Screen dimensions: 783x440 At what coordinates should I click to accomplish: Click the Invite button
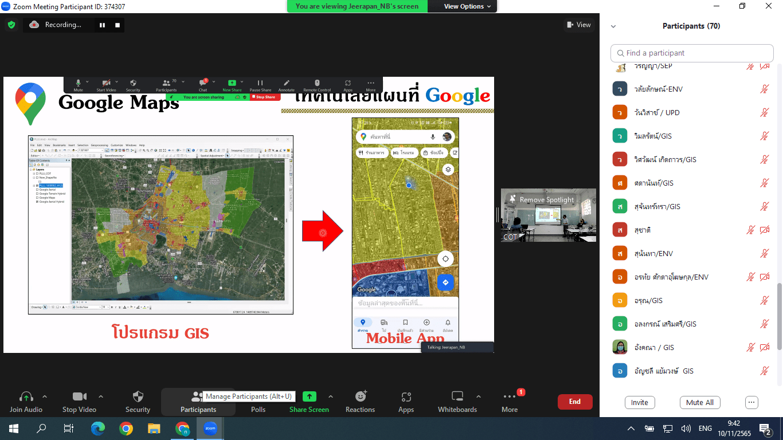click(639, 402)
